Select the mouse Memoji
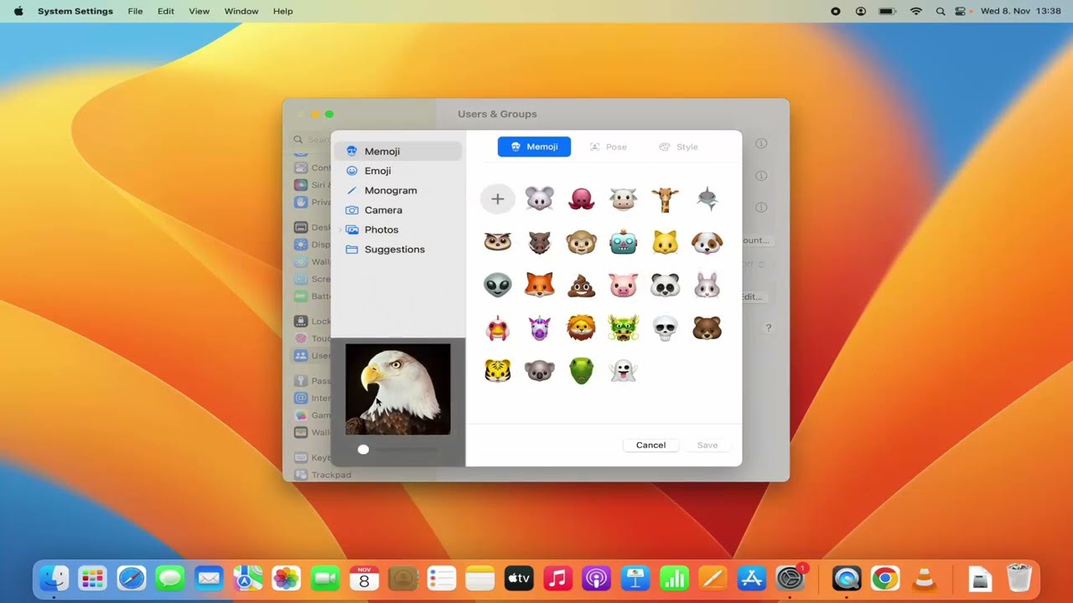Viewport: 1073px width, 603px height. click(539, 199)
